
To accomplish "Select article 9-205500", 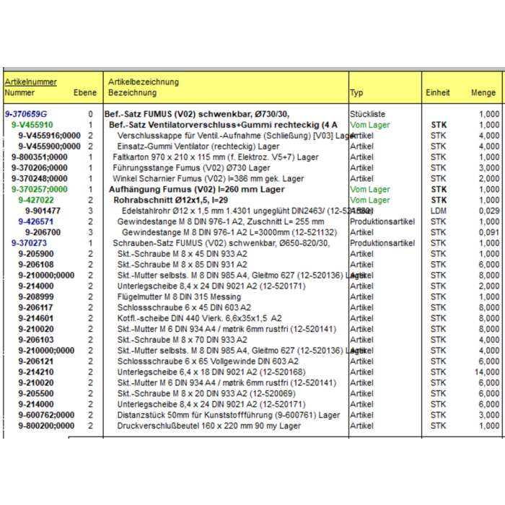I will click(x=36, y=394).
